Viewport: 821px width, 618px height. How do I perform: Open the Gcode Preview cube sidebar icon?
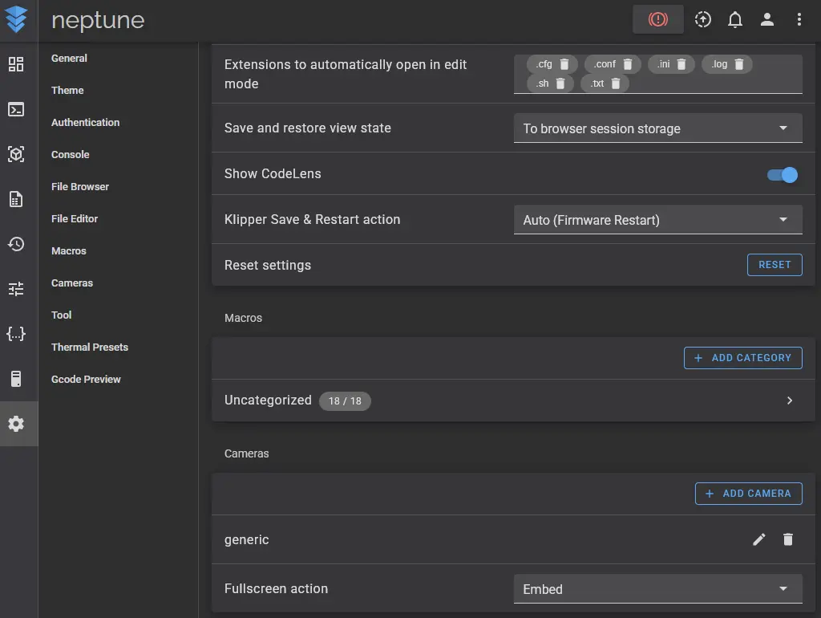coord(16,154)
